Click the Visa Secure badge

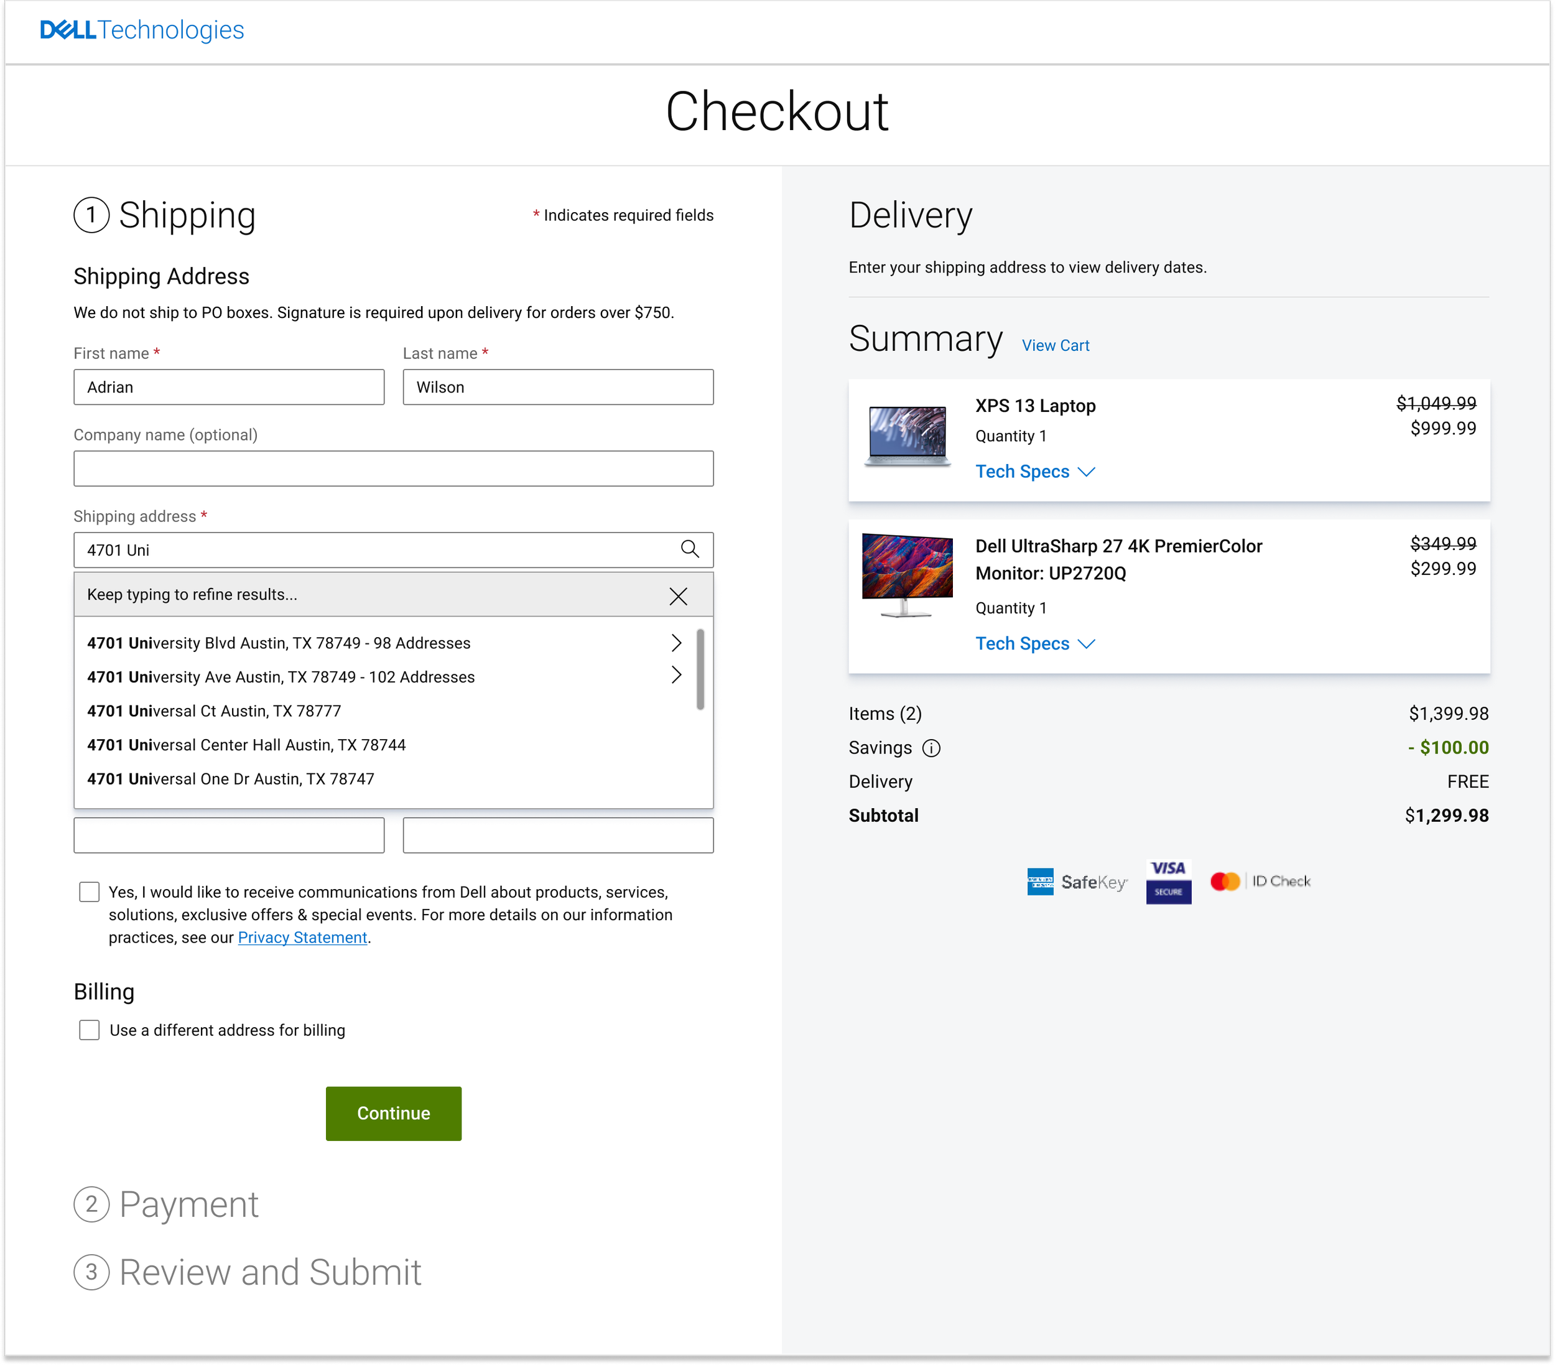click(x=1167, y=882)
